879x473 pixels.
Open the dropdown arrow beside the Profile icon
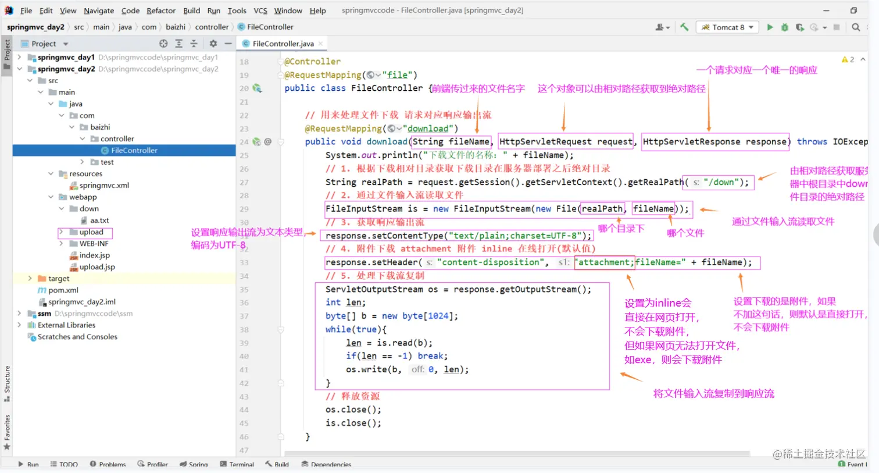824,28
